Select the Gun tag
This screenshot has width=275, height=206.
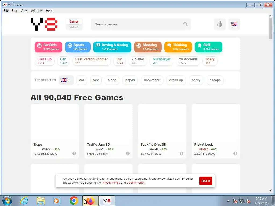120,61
